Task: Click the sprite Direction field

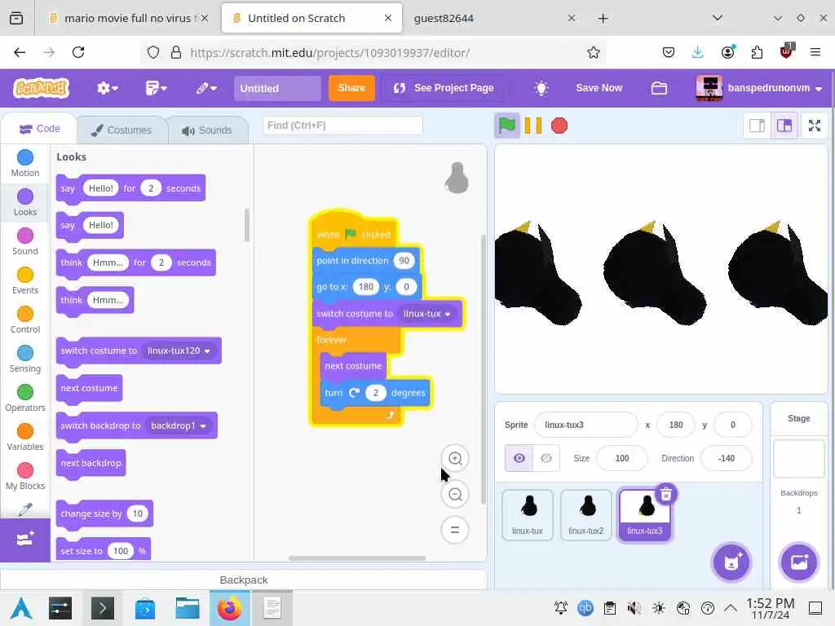Action: 727,458
